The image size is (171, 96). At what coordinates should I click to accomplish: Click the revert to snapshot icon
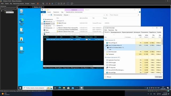coord(50,3)
